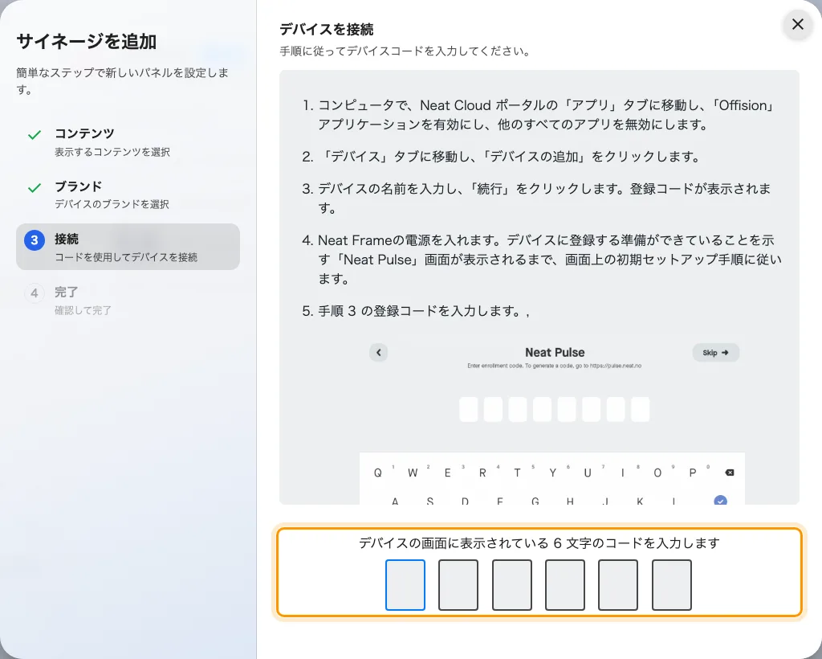The width and height of the screenshot is (822, 659).
Task: Select the 接続 step
Action: [x=128, y=247]
